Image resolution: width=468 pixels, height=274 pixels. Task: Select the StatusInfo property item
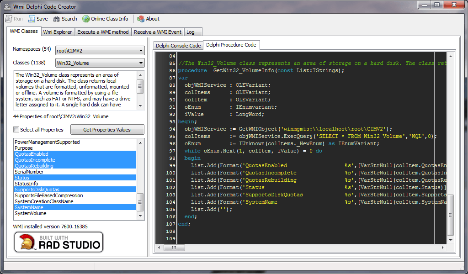(75, 184)
